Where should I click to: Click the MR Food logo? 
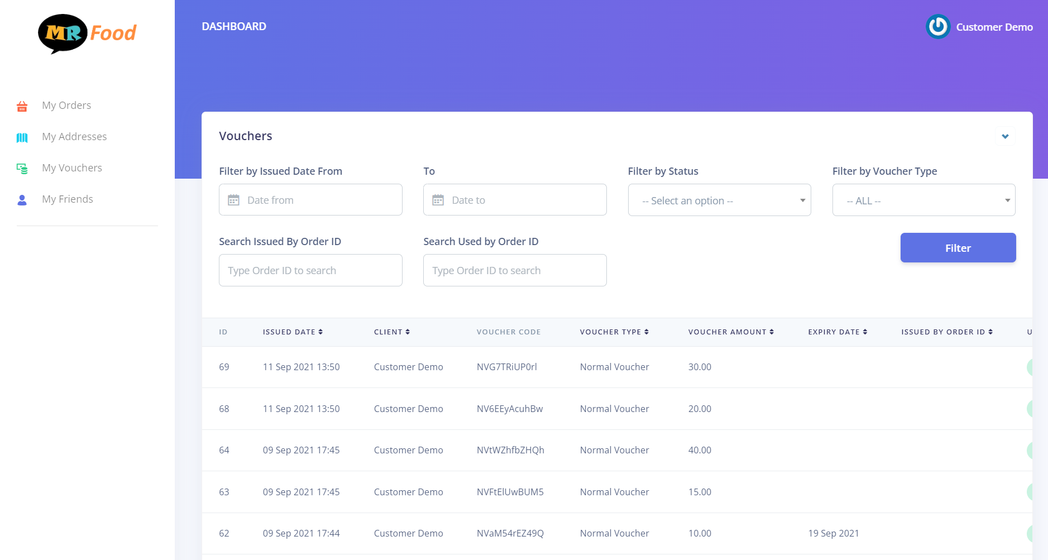tap(87, 33)
